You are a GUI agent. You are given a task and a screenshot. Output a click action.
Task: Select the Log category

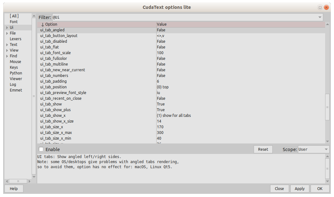[x=13, y=85]
